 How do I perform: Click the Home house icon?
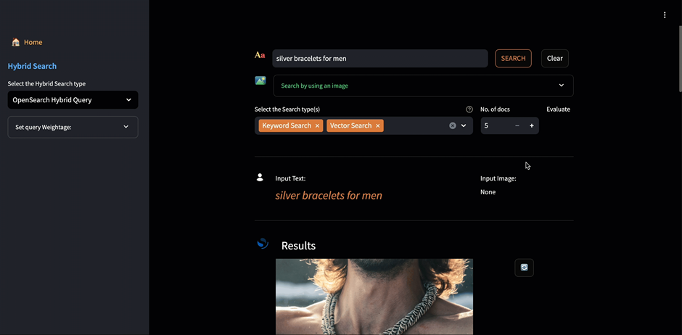click(x=16, y=42)
